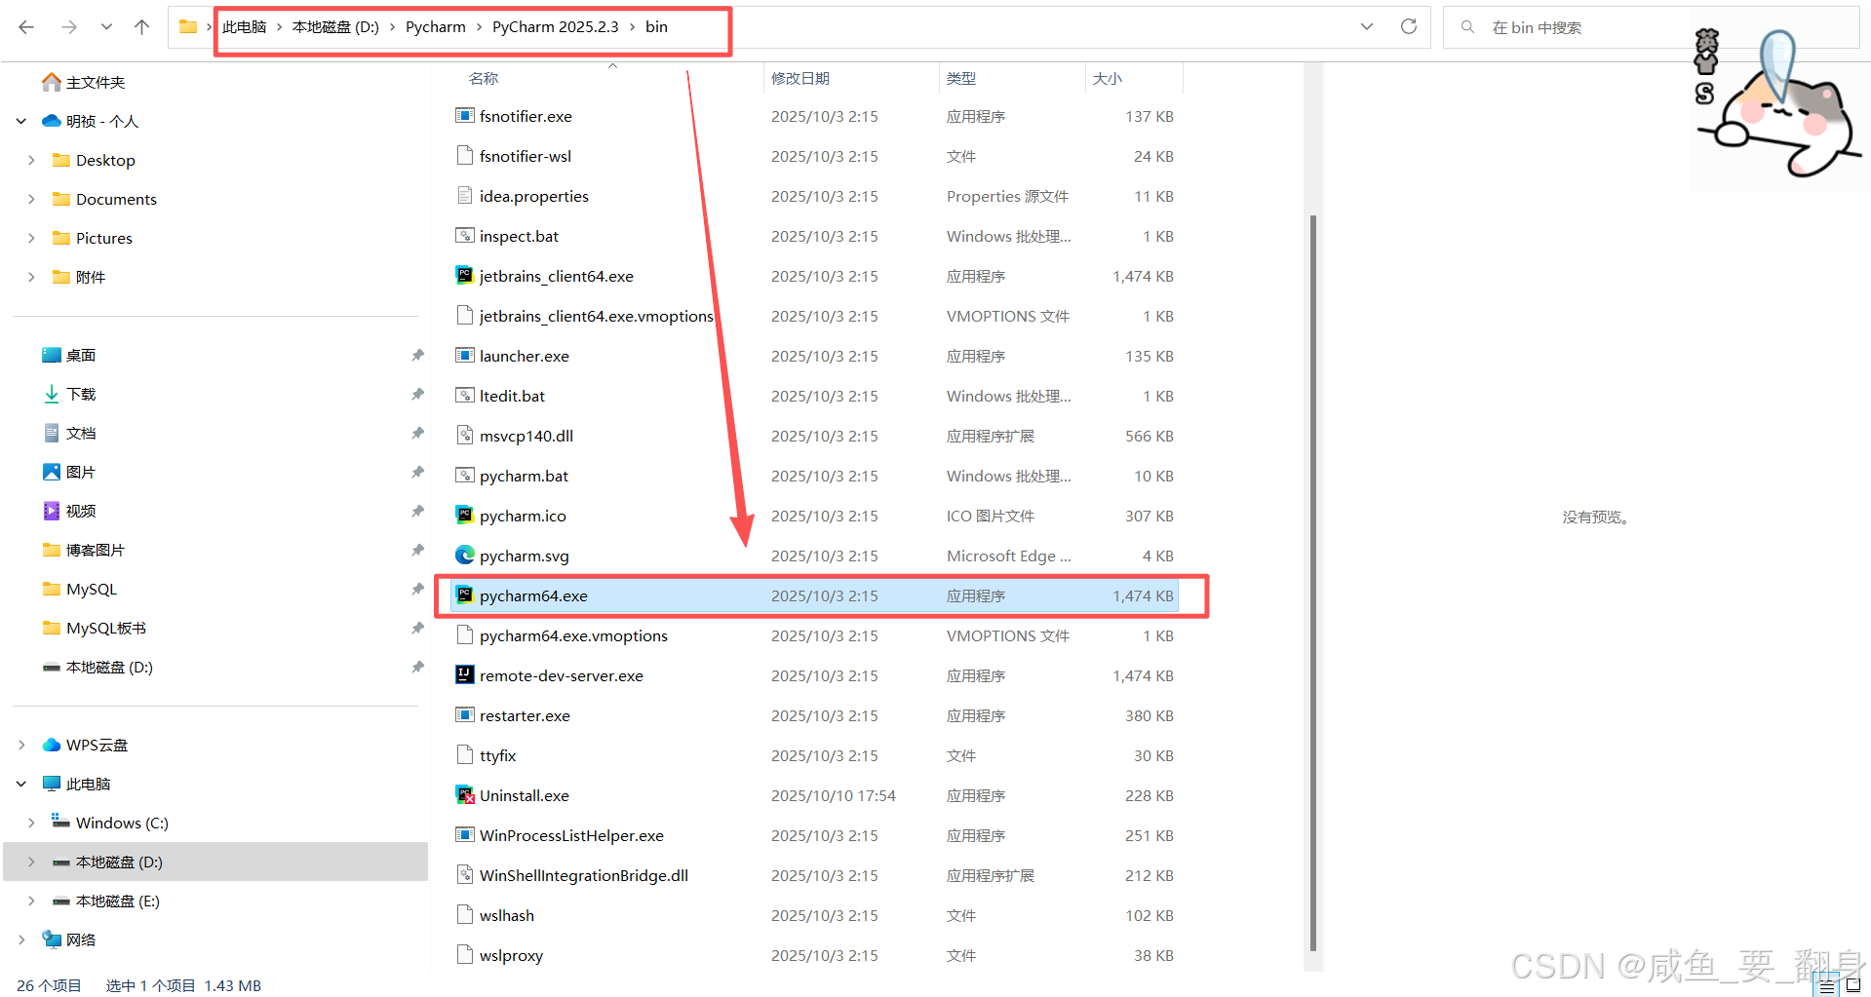Select WinProcessListHelper.exe file name
The width and height of the screenshot is (1871, 997).
571,835
